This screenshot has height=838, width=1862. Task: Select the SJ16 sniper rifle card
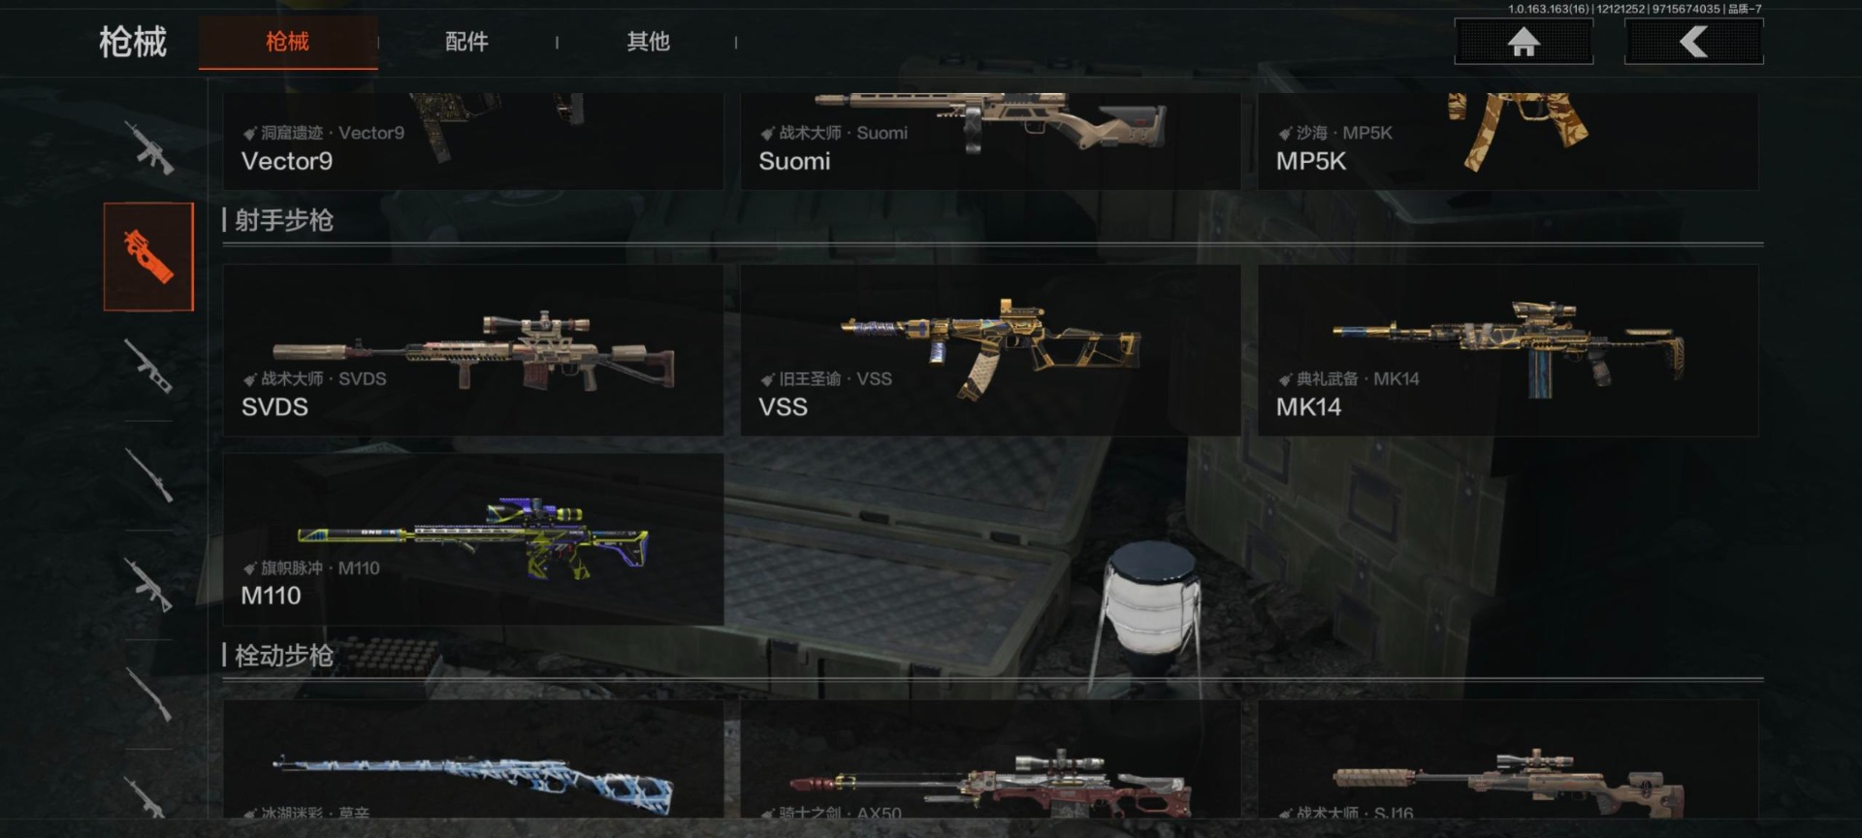pos(1508,759)
